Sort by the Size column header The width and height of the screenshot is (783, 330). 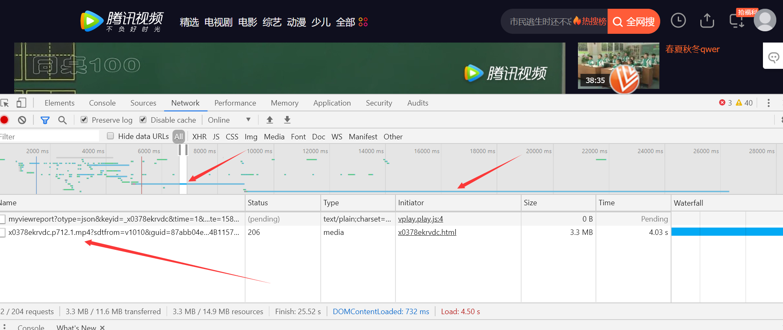(558, 203)
